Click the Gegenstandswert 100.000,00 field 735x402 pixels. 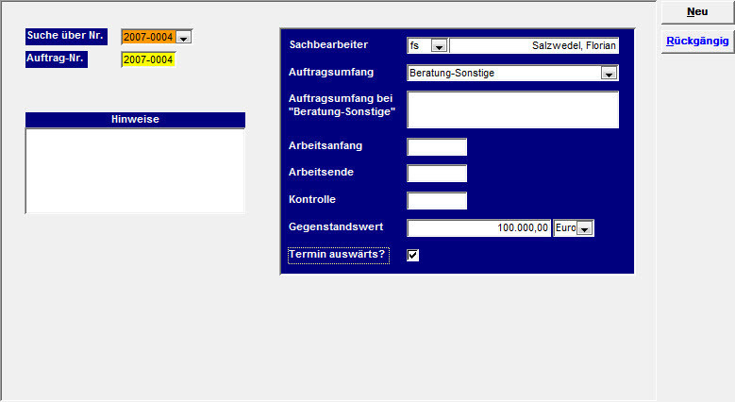(x=479, y=228)
